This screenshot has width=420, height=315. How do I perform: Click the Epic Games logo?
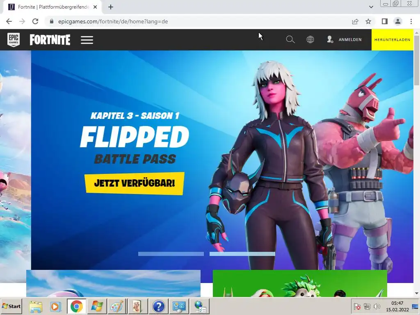14,40
